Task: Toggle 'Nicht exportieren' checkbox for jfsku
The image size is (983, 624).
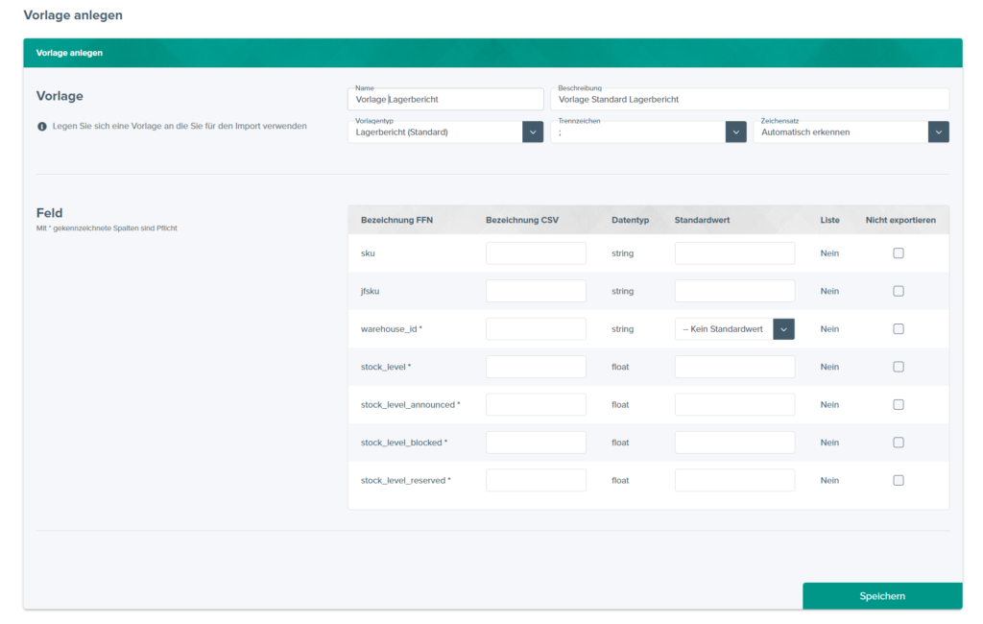Action: point(899,291)
